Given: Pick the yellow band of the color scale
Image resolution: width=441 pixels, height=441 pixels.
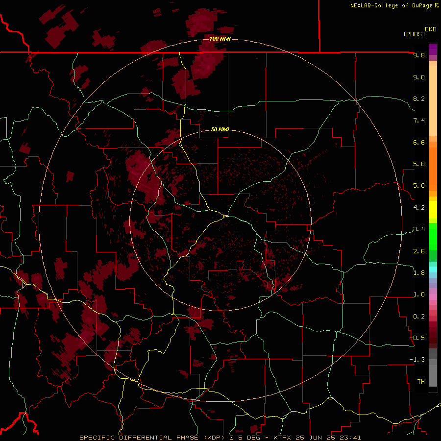Looking at the screenshot, I should pos(433,210).
